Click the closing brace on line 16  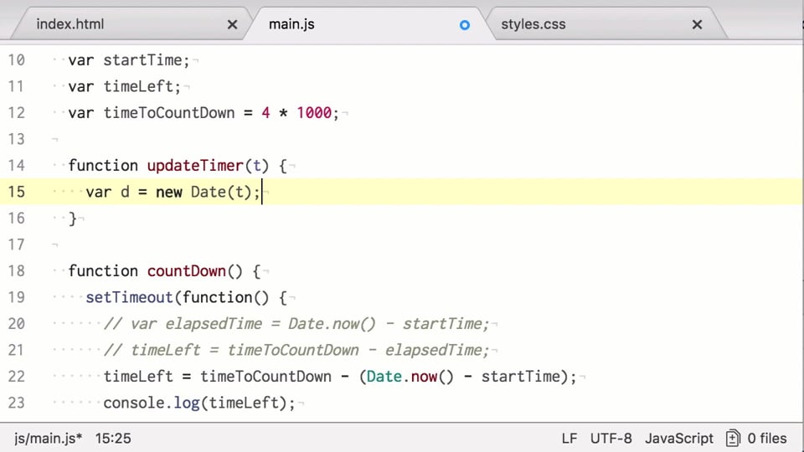pos(72,218)
